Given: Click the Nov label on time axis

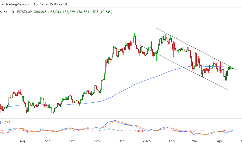Looking at the screenshot, I should pos(97,141).
